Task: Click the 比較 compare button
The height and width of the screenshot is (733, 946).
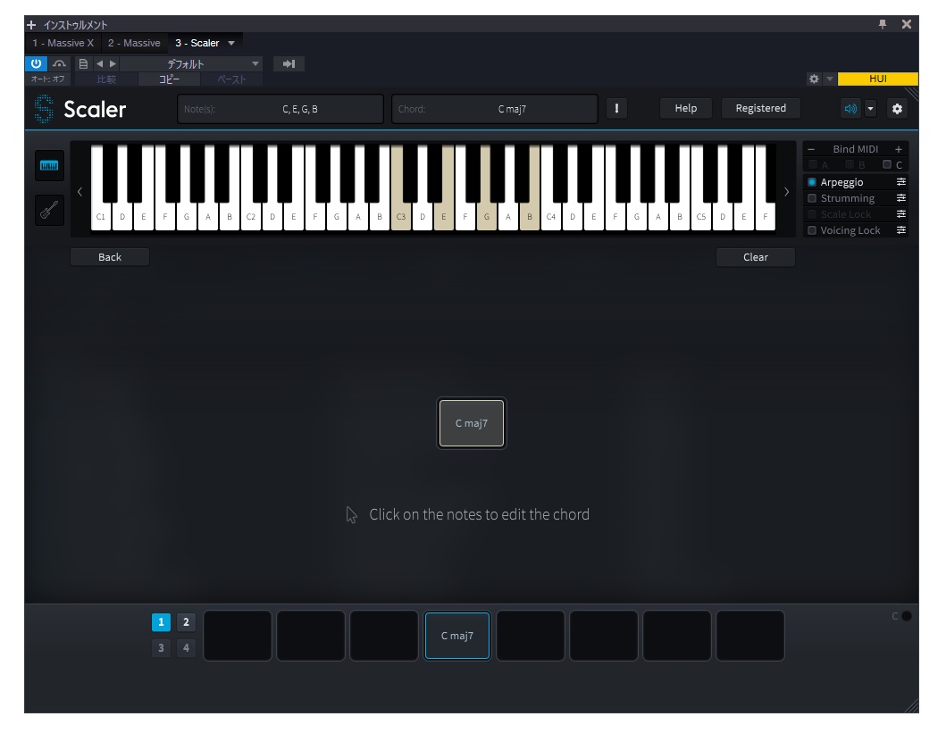Action: click(106, 79)
